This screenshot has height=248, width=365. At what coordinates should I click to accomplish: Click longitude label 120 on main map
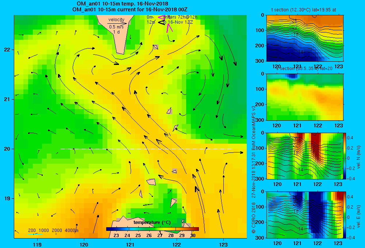point(84,244)
